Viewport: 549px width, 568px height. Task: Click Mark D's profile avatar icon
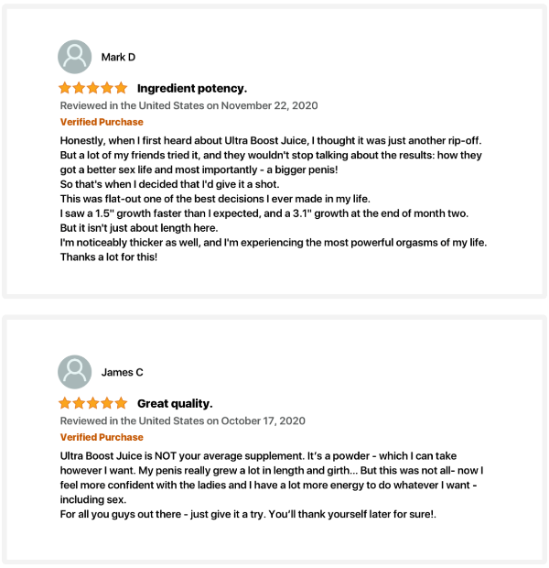(x=74, y=57)
